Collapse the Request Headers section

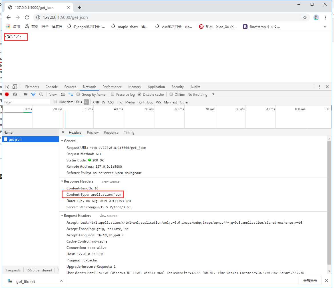click(x=62, y=216)
